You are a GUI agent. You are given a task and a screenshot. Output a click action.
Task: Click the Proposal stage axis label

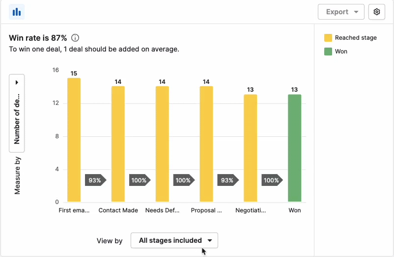click(206, 210)
